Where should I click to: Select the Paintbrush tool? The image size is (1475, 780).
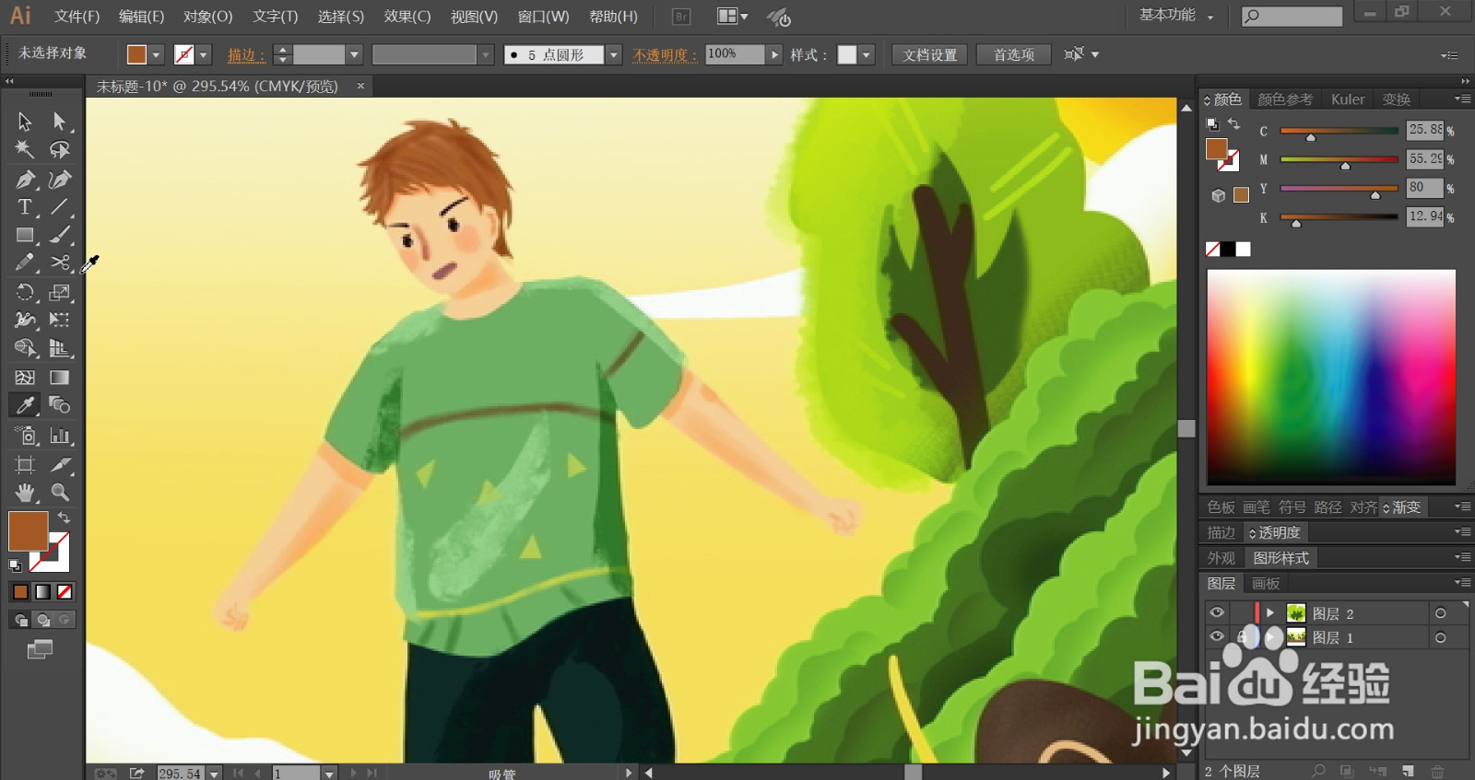pos(60,235)
